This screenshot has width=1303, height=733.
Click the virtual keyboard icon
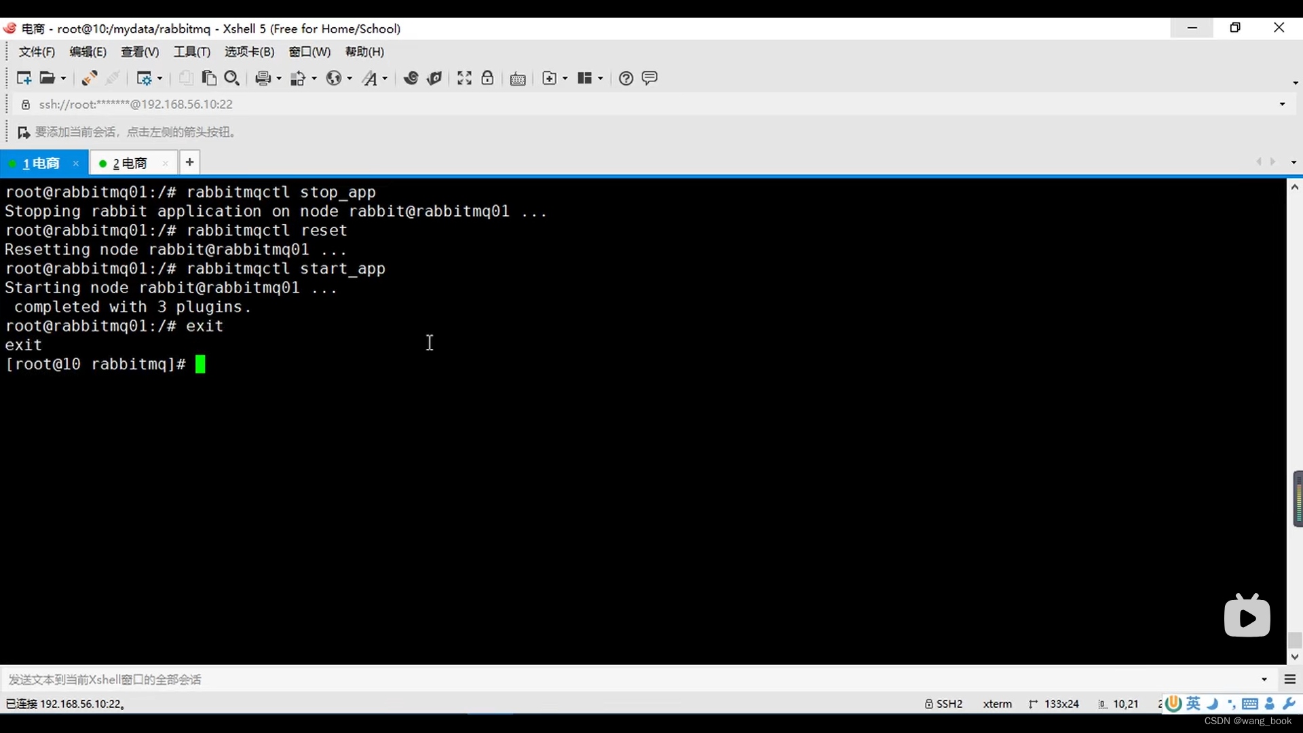518,79
